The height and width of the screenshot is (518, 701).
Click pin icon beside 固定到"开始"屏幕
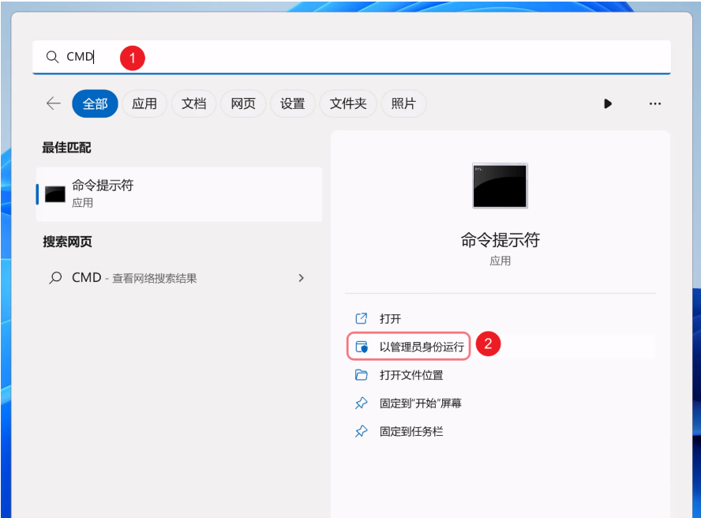tap(362, 403)
